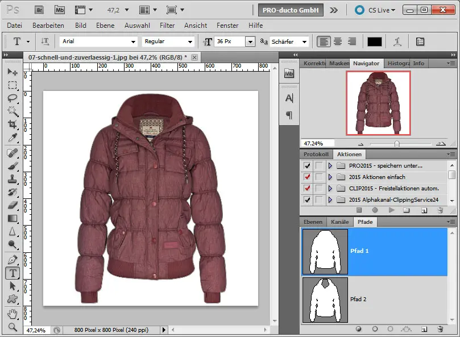Open the Arial font family dropdown
The width and height of the screenshot is (460, 337).
[133, 41]
